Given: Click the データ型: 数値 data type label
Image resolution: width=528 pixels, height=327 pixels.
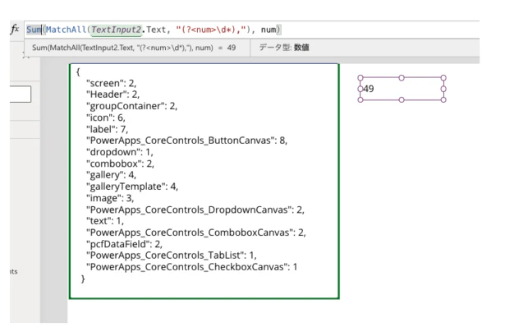Looking at the screenshot, I should pyautogui.click(x=284, y=48).
